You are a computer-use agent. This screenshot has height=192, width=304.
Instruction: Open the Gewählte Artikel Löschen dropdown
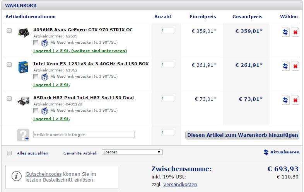click(x=132, y=152)
